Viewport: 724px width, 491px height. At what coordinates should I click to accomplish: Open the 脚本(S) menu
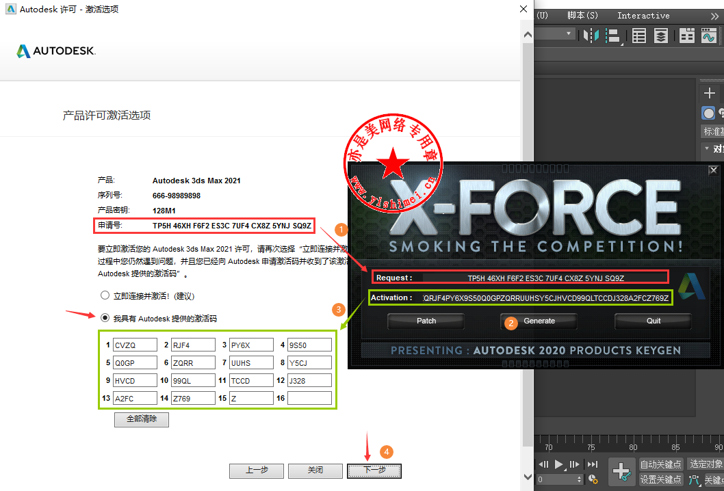[582, 16]
